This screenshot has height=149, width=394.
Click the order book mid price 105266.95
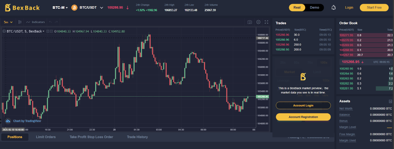pos(351,62)
